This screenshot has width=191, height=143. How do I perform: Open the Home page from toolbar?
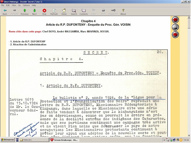tap(64, 12)
